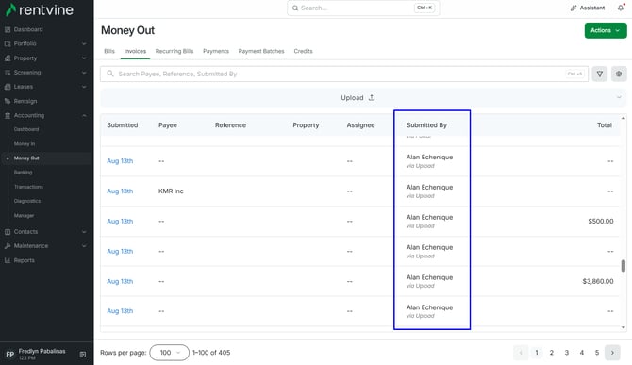Open Banking under Accounting
This screenshot has width=632, height=365.
coord(23,172)
